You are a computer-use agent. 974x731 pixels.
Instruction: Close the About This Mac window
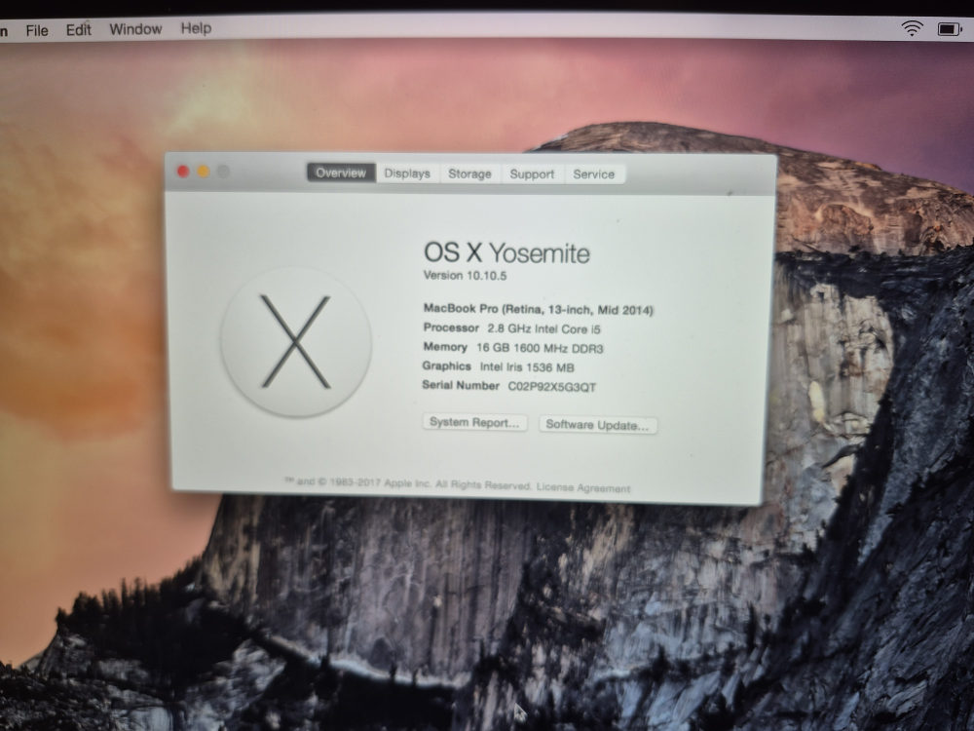(183, 171)
